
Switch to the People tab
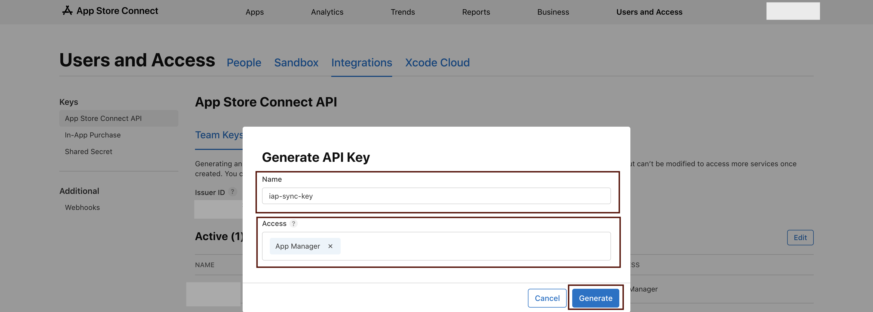point(244,63)
